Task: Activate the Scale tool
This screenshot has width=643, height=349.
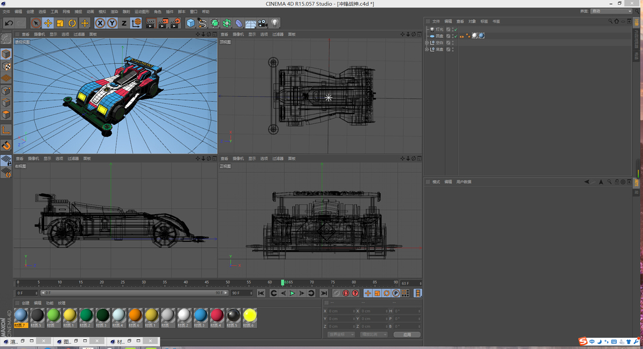Action: (60, 23)
